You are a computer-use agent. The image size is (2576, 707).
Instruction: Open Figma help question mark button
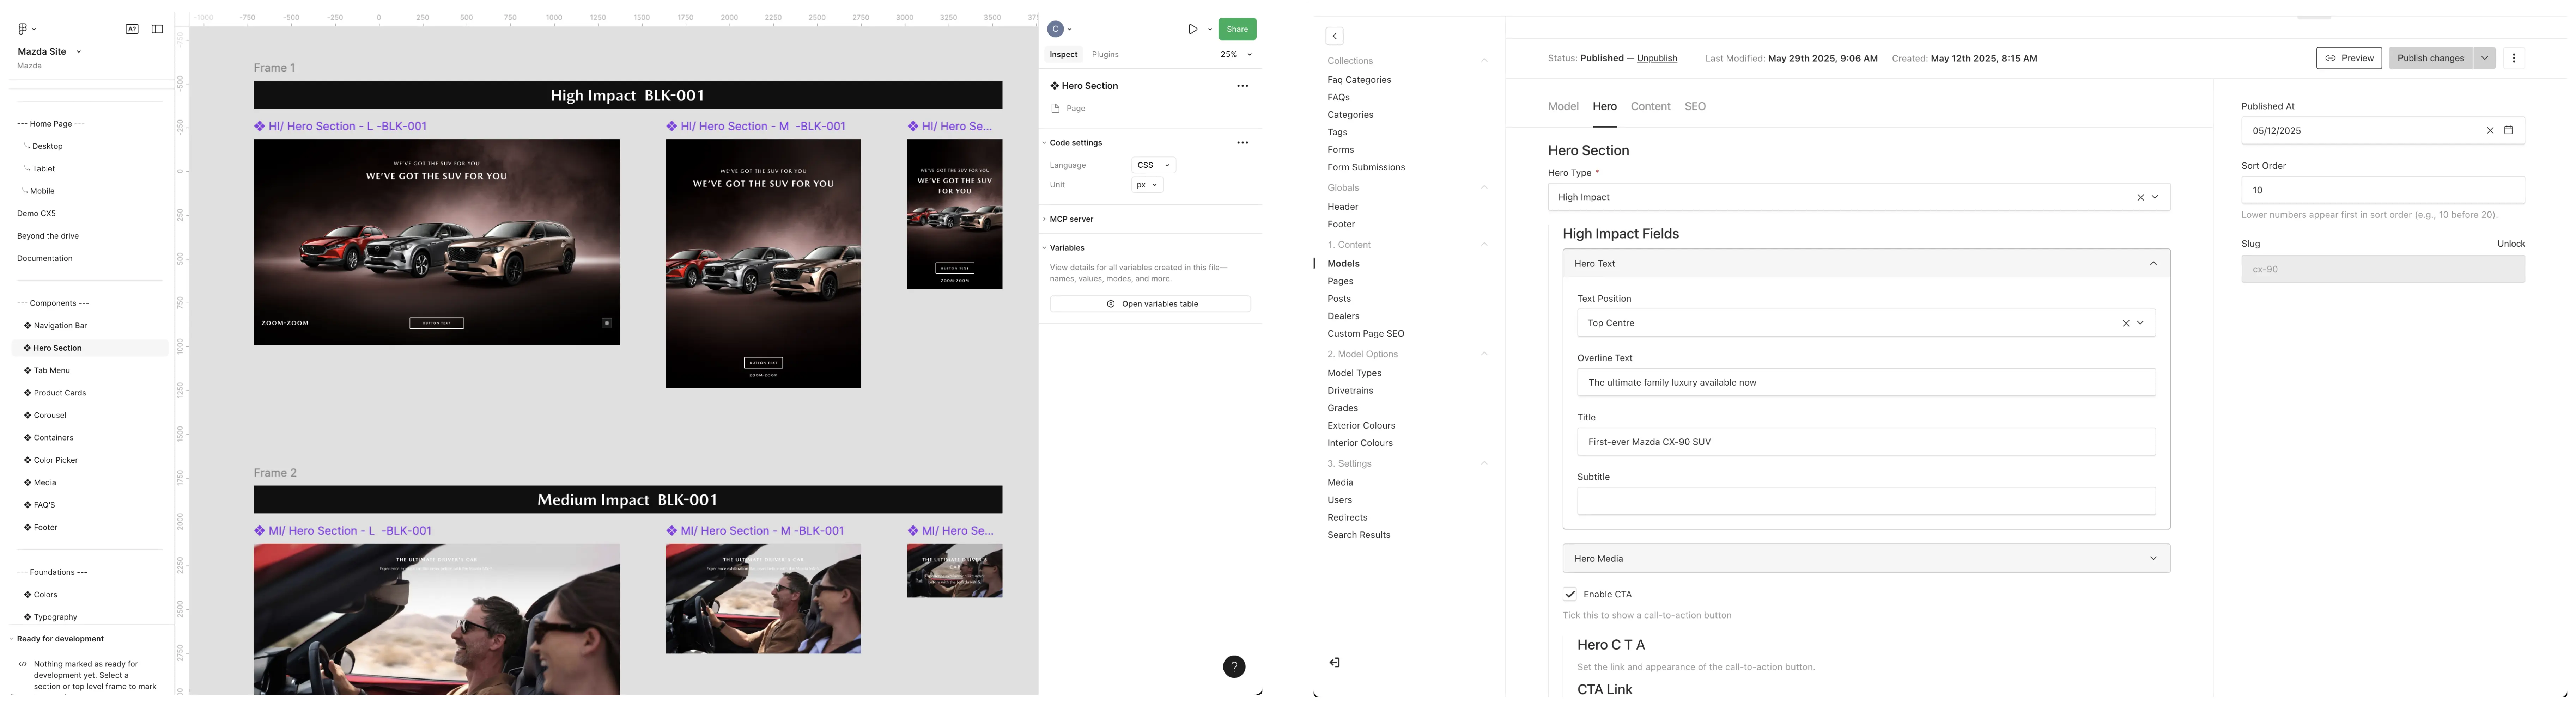click(x=1234, y=667)
